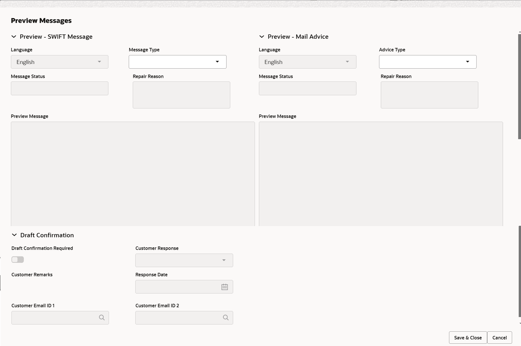Click the SWIFT Message Status field

(60, 88)
